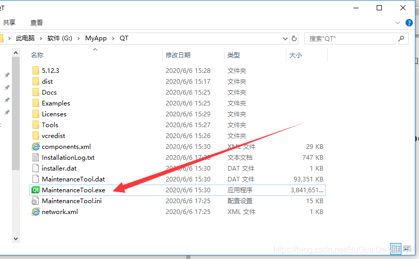This screenshot has width=419, height=259.
Task: Refresh the folder with the address bar refresh icon
Action: tap(294, 39)
